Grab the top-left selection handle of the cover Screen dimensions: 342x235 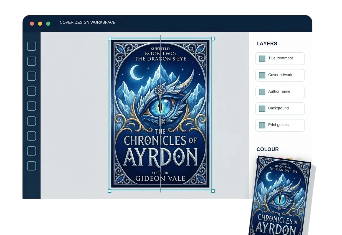[x=109, y=39]
